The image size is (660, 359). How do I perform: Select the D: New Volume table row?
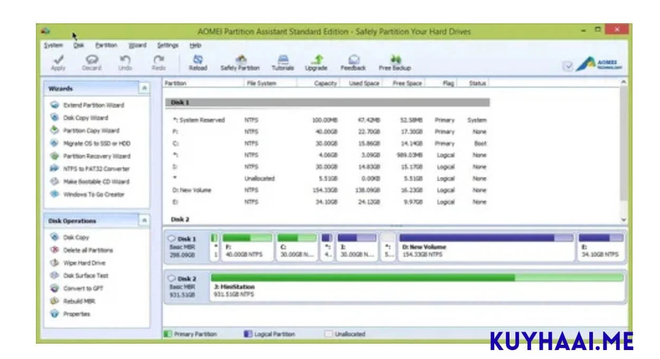coord(327,190)
